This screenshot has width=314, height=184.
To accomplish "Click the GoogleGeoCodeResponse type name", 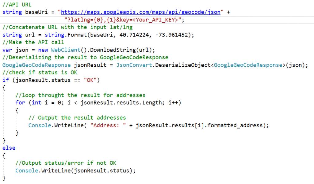I will point(36,65).
